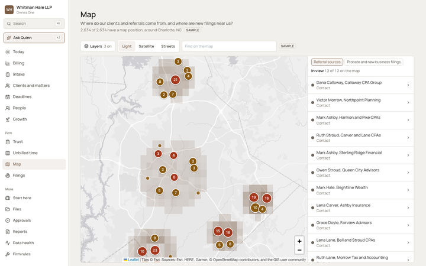Open Grace Doyle, Fairview Advisors contact
The width and height of the screenshot is (426, 266).
pyautogui.click(x=360, y=225)
